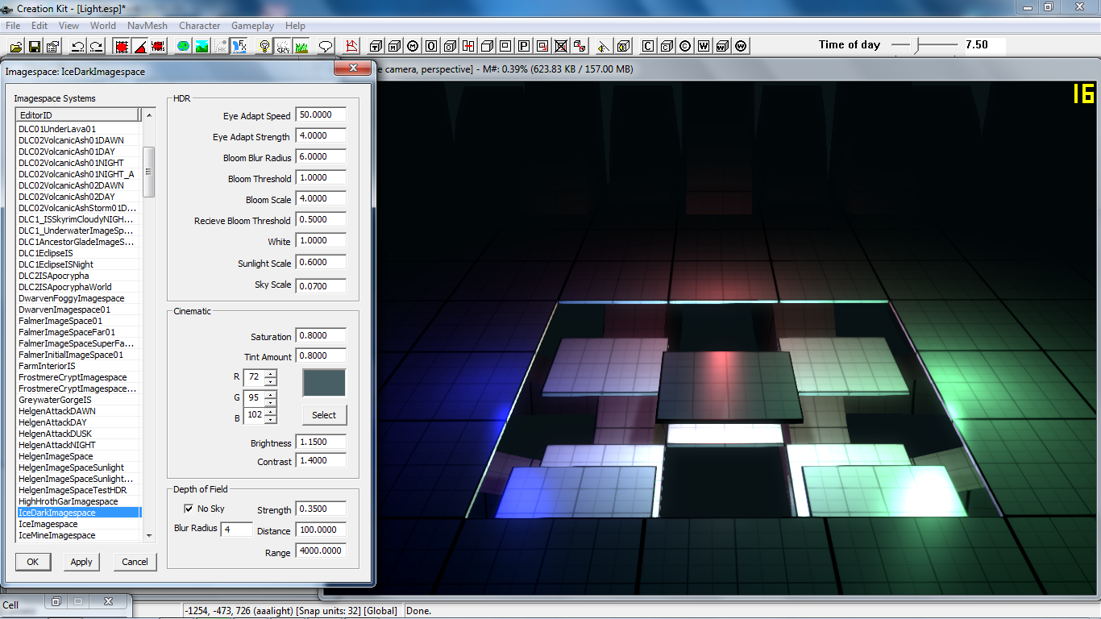
Task: Decrease the B color value with down arrow
Action: tap(270, 420)
